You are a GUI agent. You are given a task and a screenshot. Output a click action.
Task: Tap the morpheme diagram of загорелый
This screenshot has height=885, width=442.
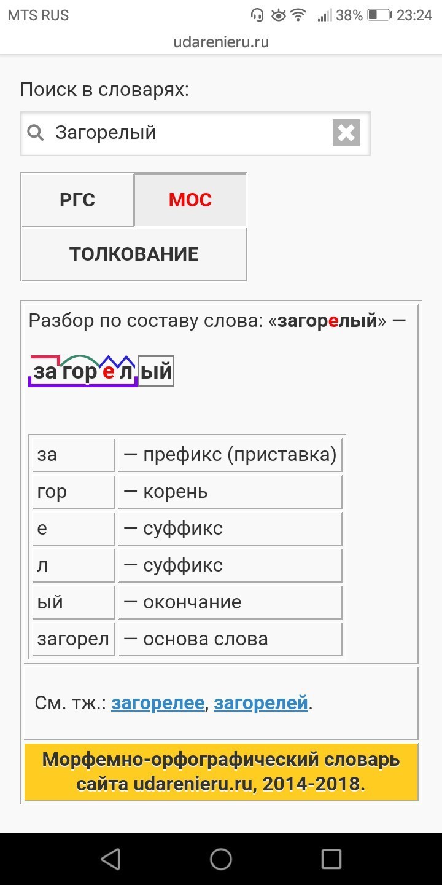click(102, 371)
